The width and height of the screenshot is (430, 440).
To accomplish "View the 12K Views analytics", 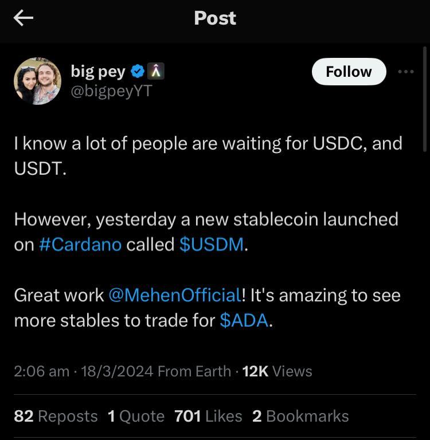I will (277, 371).
